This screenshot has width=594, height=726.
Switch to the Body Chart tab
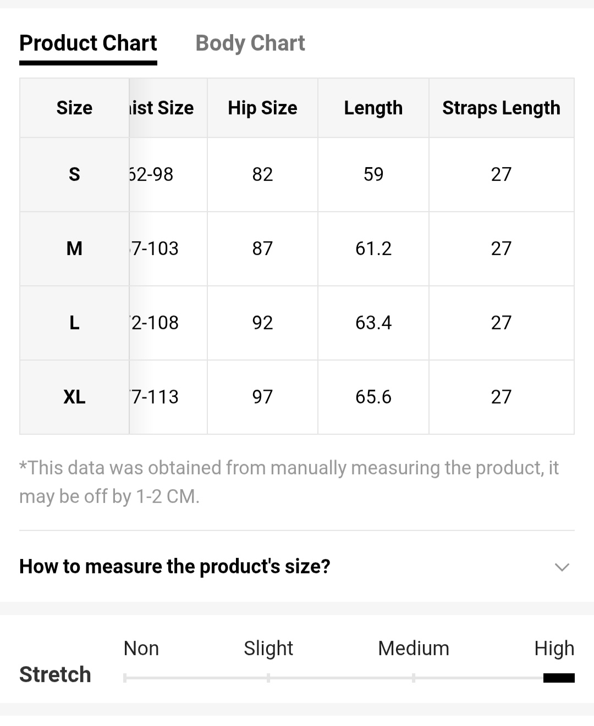pyautogui.click(x=250, y=43)
